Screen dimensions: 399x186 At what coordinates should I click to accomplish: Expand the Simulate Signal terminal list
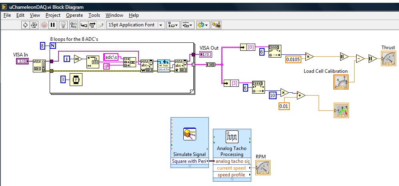(x=190, y=166)
